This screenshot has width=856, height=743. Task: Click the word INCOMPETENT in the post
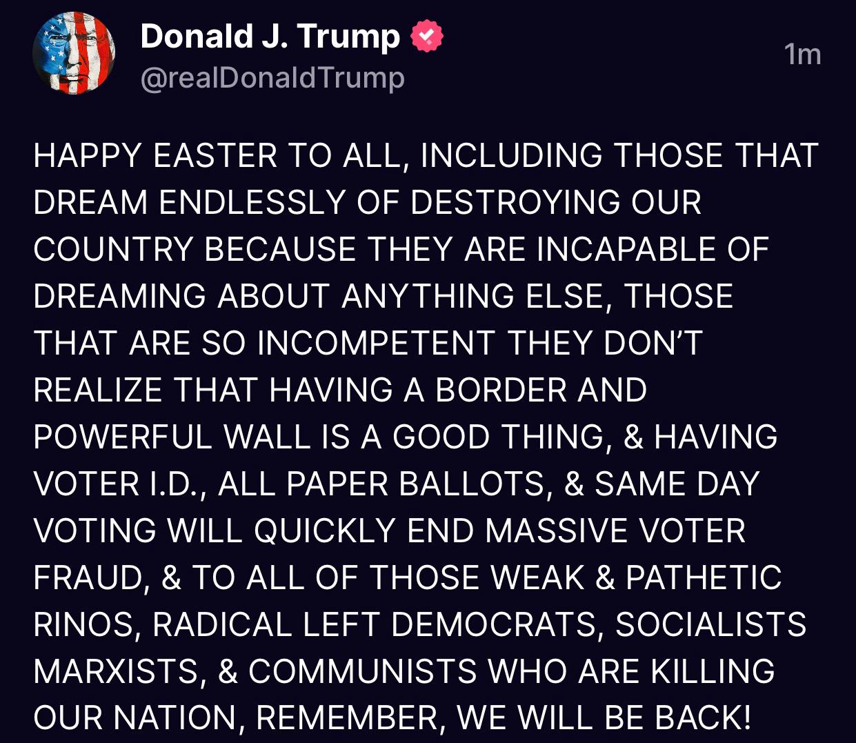376,344
